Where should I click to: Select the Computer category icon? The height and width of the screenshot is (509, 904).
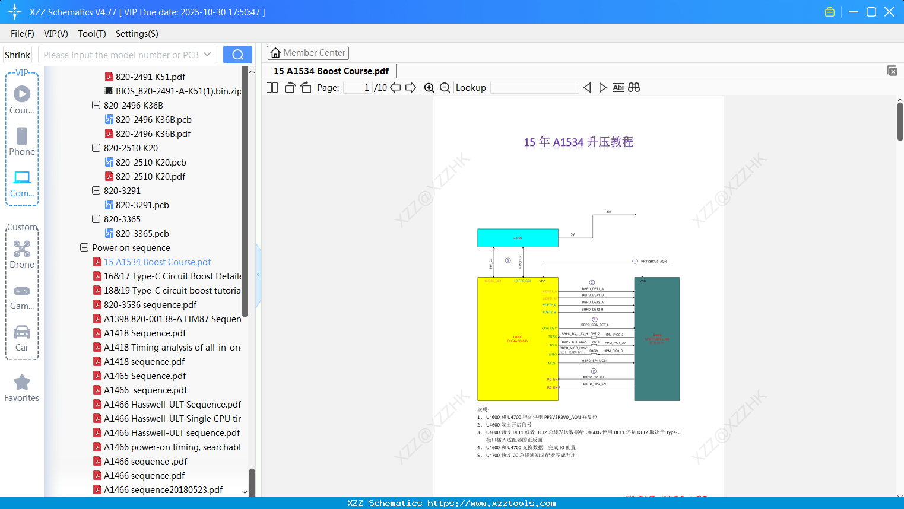tap(22, 183)
